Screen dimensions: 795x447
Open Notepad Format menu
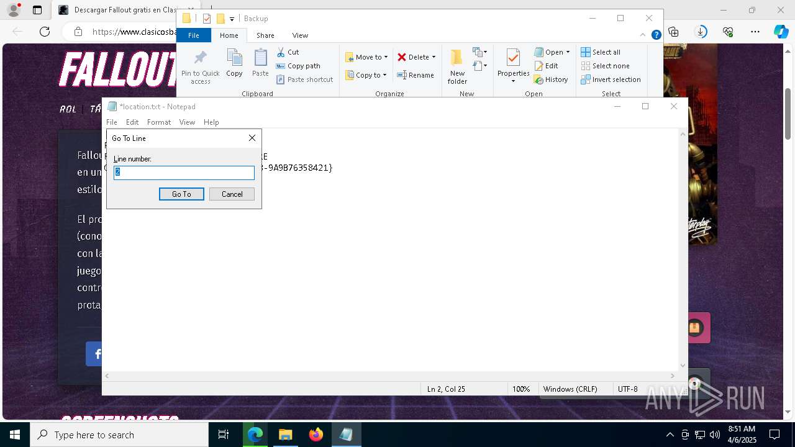tap(158, 122)
